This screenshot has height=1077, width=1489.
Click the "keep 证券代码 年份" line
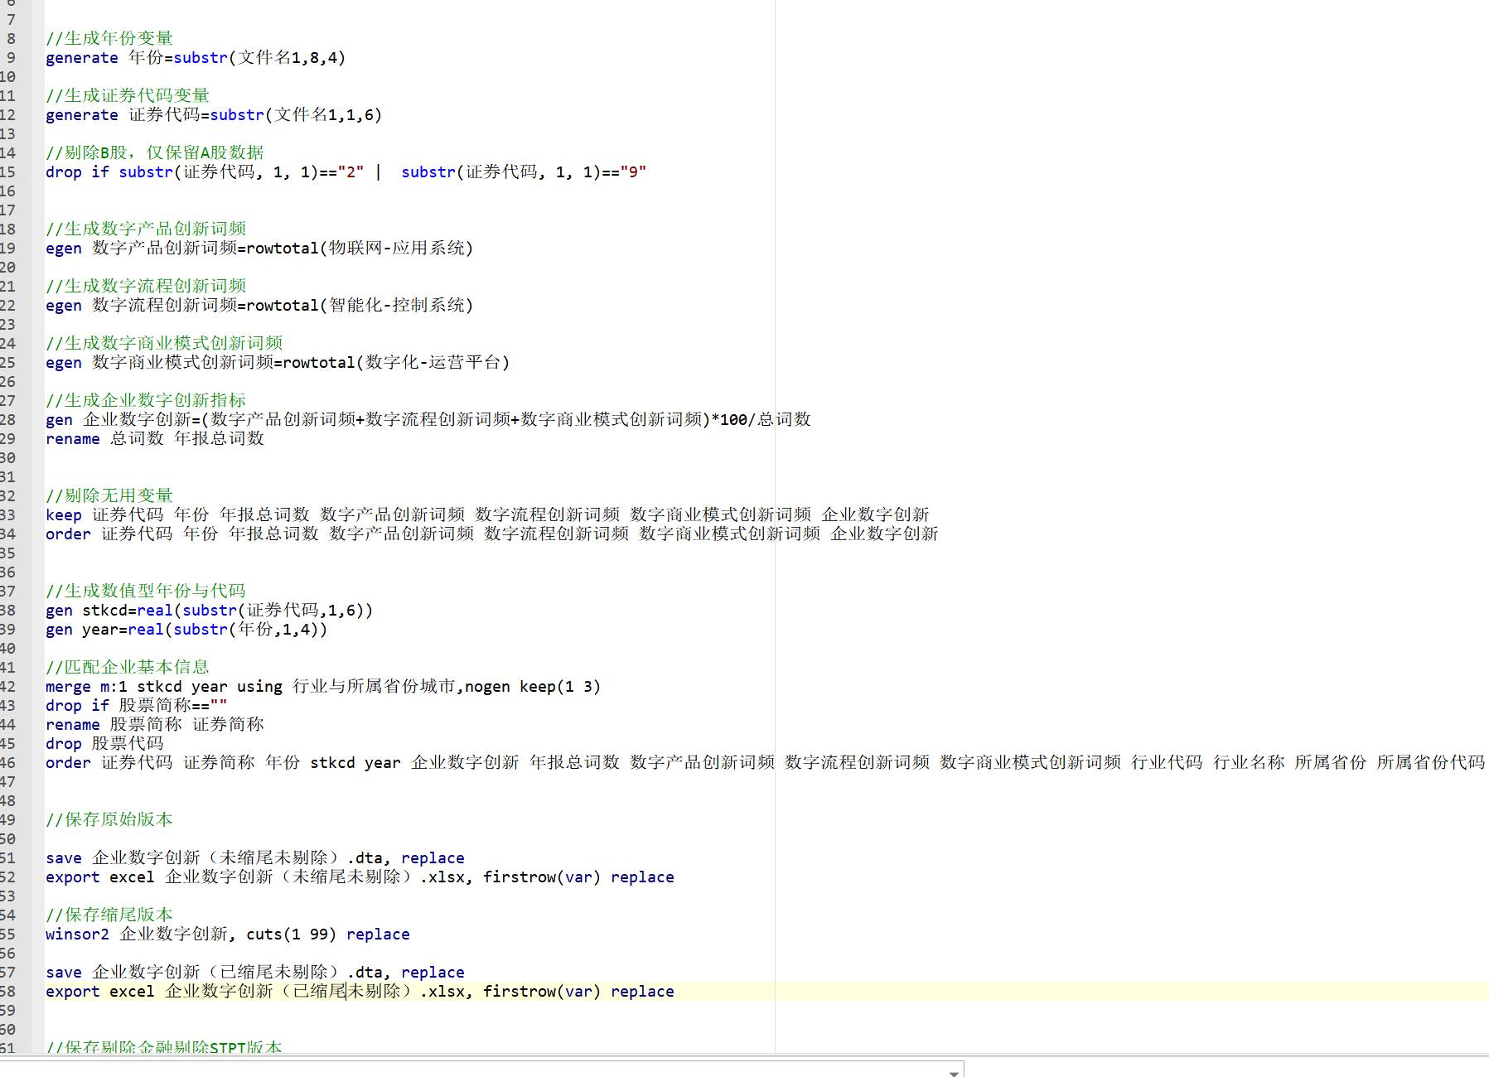[488, 514]
